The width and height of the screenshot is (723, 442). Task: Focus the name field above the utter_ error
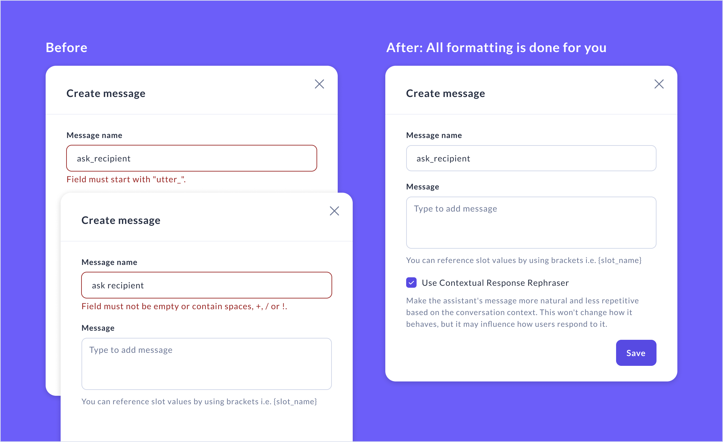click(191, 159)
